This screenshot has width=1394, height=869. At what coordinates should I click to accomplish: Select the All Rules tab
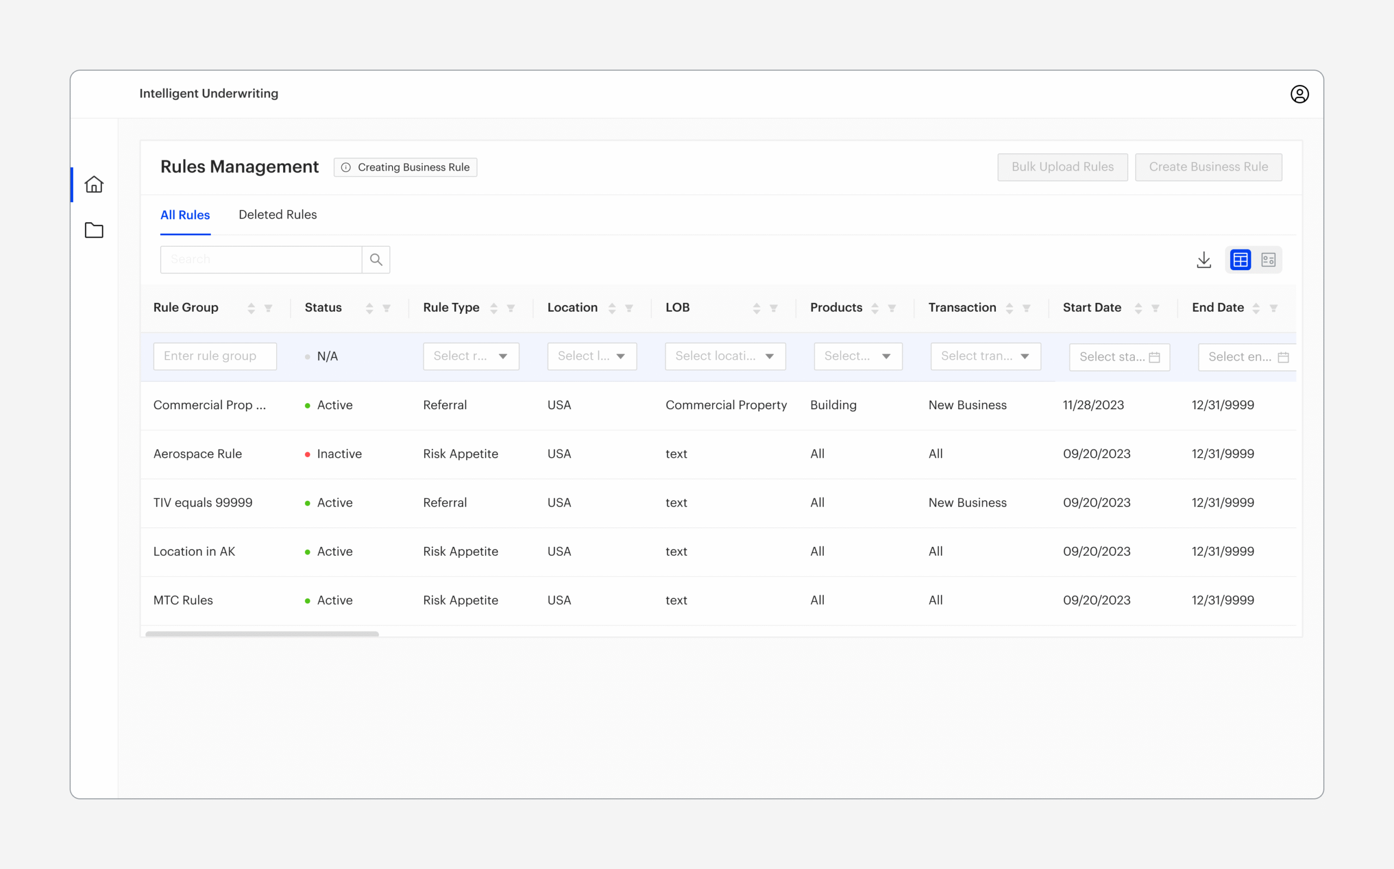pyautogui.click(x=185, y=215)
